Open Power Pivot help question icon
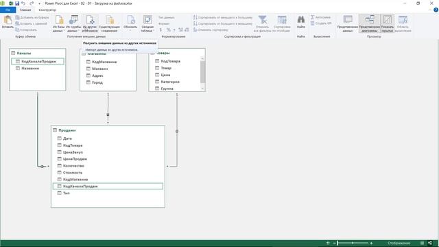Image resolution: width=439 pixels, height=247 pixels. [x=436, y=10]
